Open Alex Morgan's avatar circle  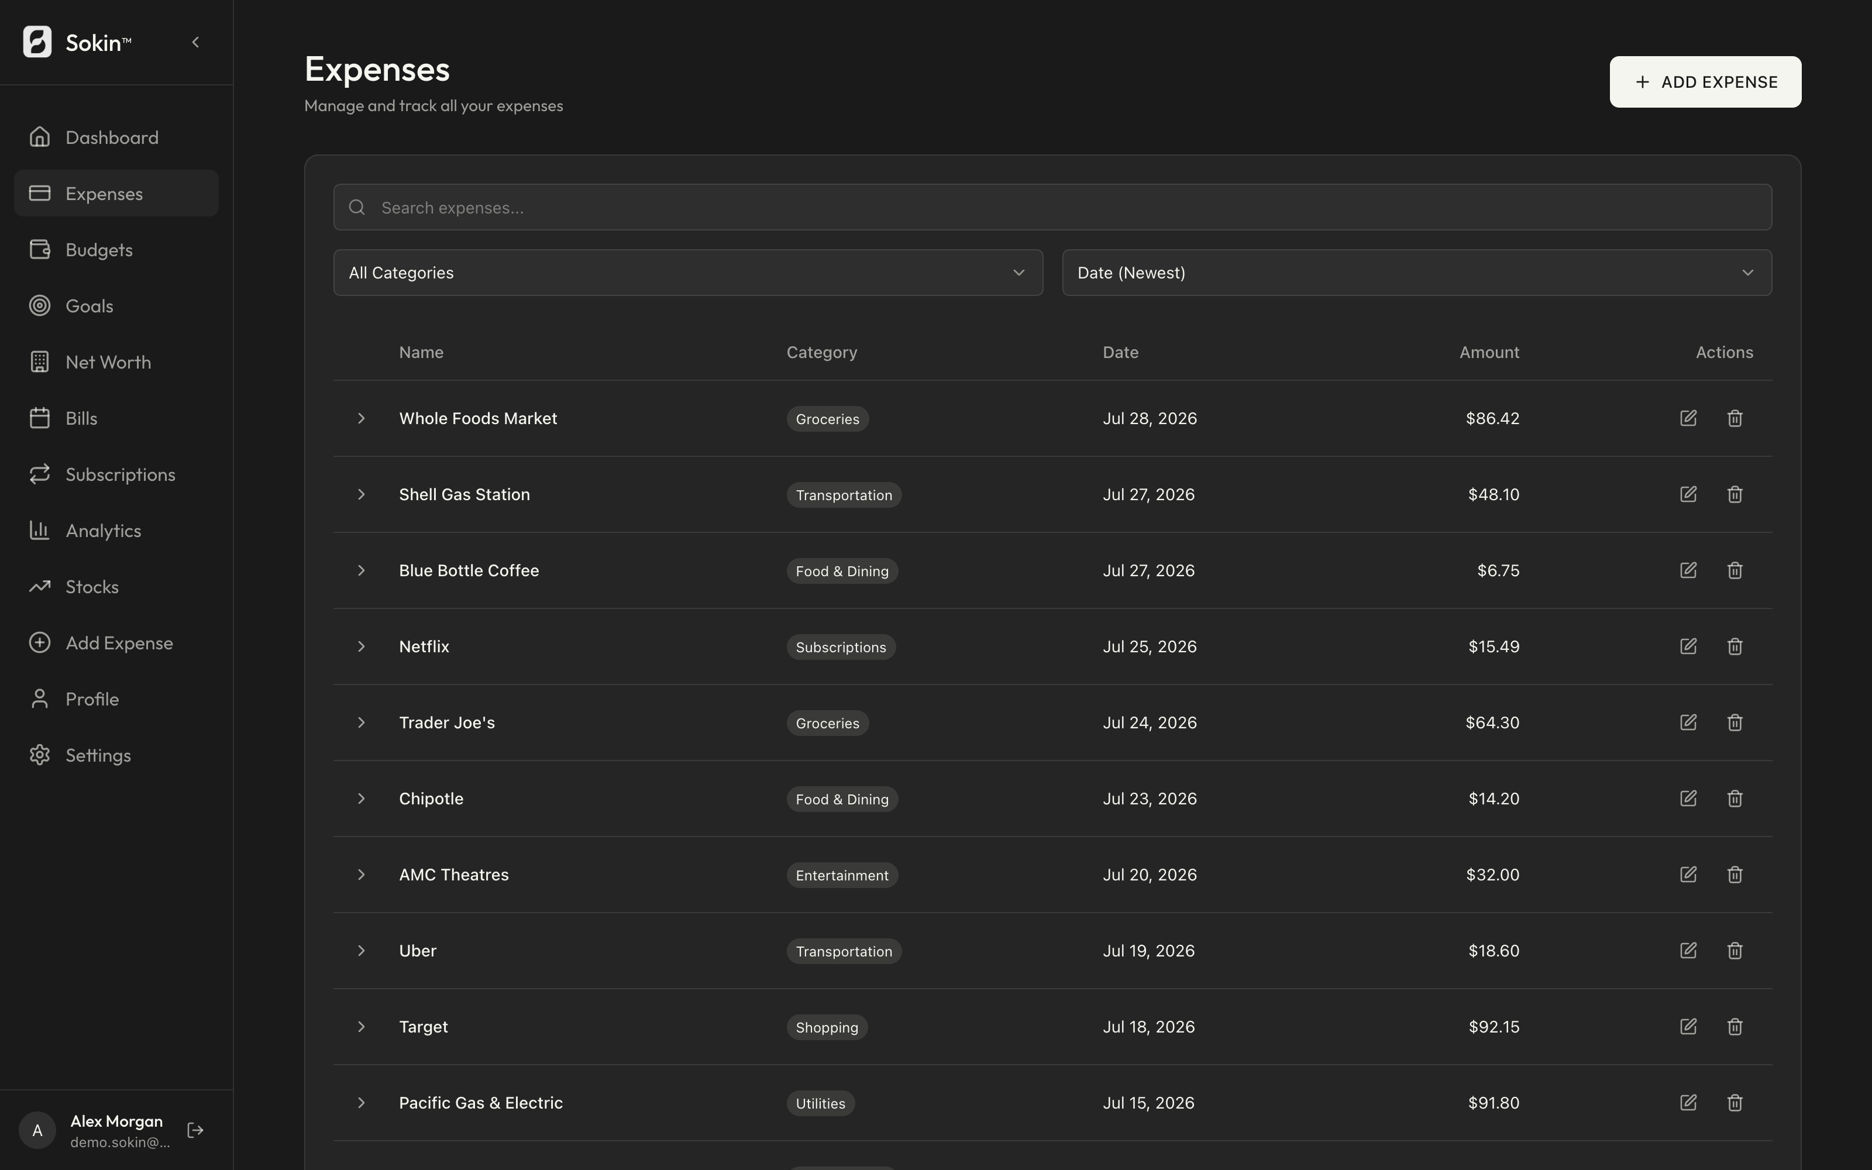37,1131
